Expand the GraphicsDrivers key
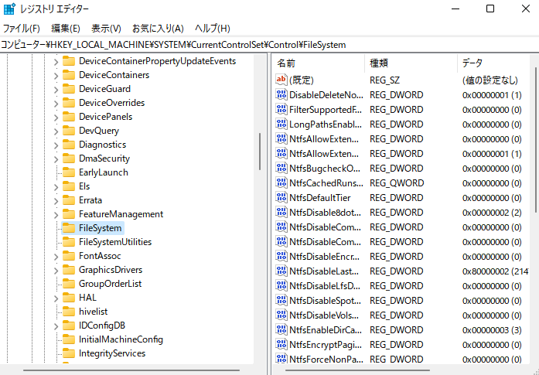This screenshot has height=375, width=539. click(56, 270)
